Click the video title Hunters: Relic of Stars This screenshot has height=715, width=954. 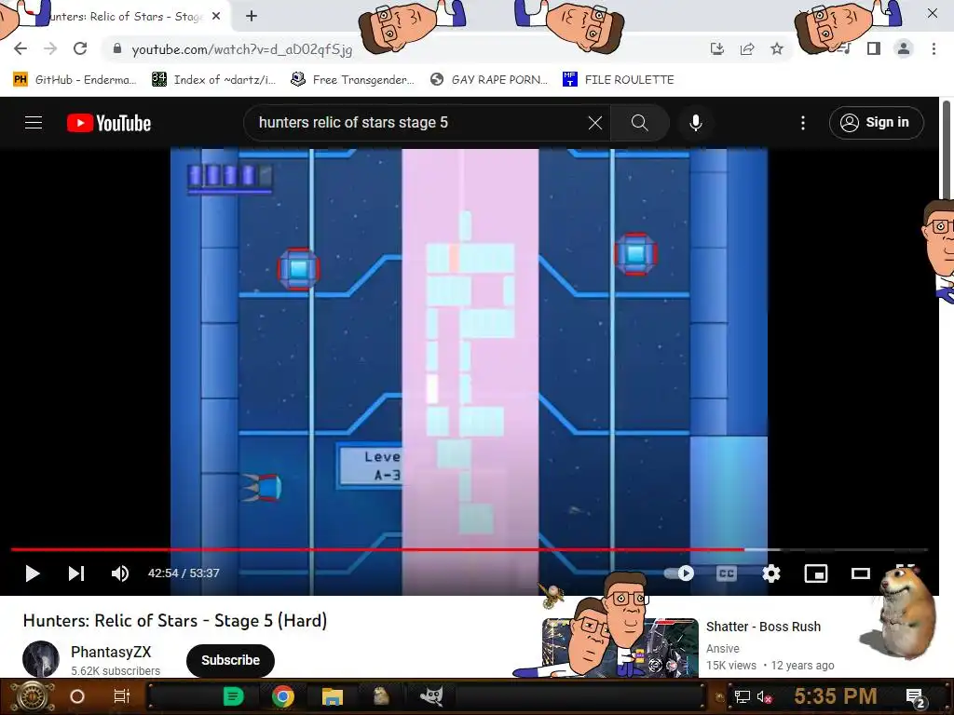175,621
